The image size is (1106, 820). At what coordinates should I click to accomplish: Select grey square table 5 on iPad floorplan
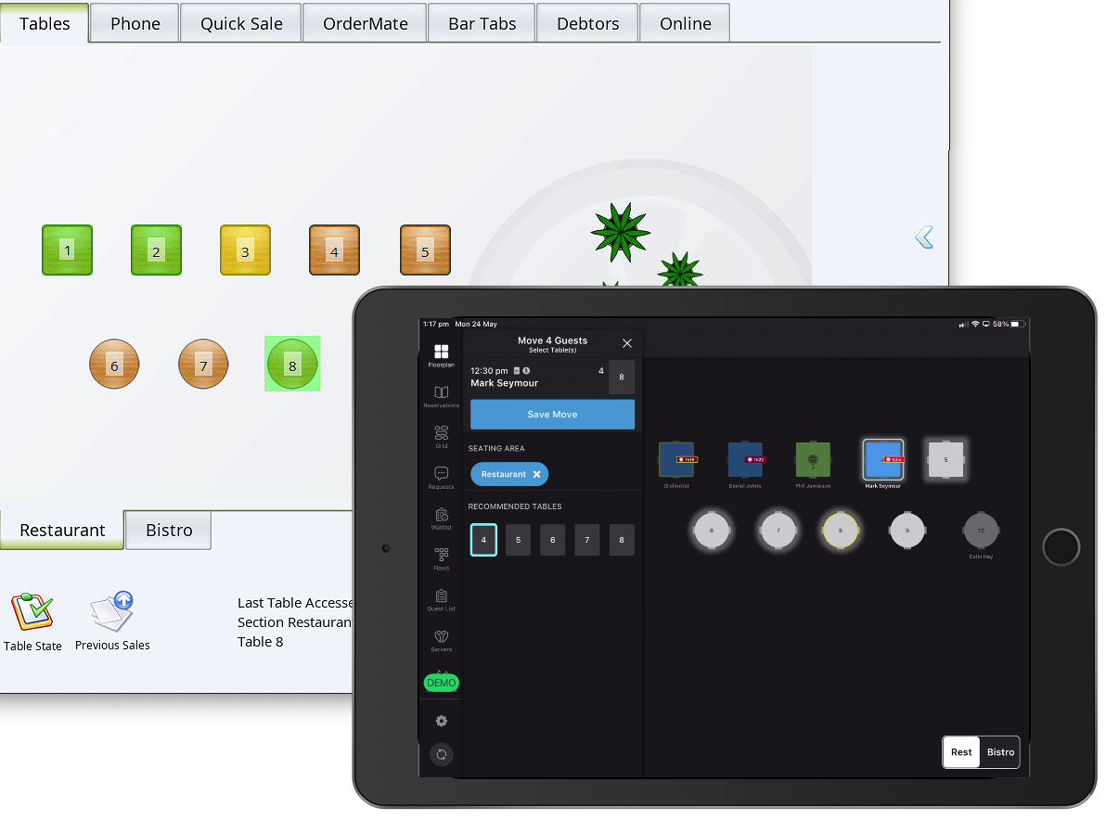[x=945, y=460]
